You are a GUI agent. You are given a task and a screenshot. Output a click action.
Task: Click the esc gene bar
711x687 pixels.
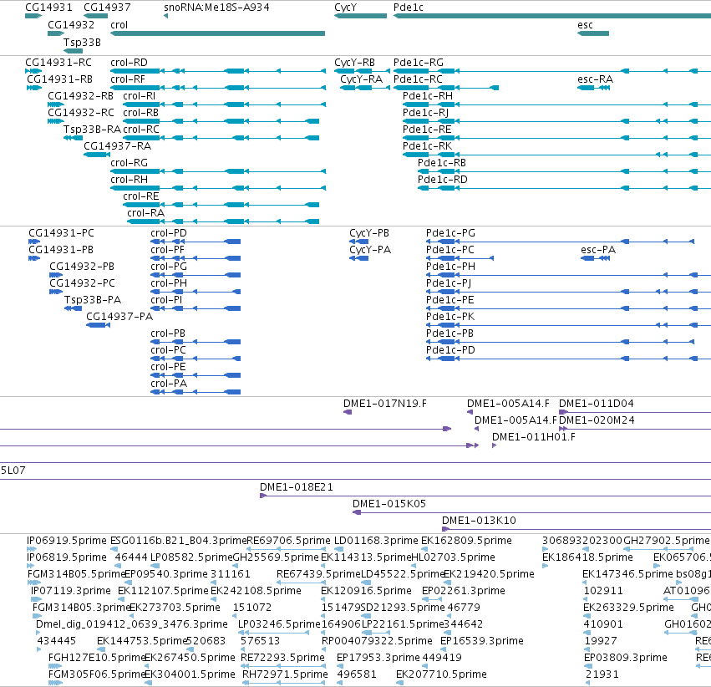pos(593,33)
